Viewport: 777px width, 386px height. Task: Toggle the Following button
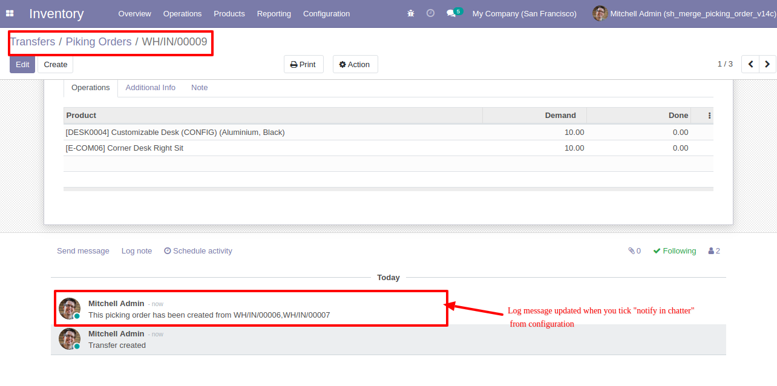tap(675, 251)
